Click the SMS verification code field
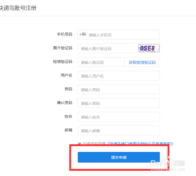 101,62
